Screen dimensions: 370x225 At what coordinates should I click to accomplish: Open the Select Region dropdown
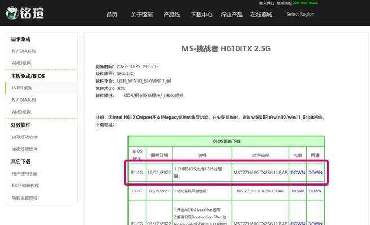click(301, 14)
